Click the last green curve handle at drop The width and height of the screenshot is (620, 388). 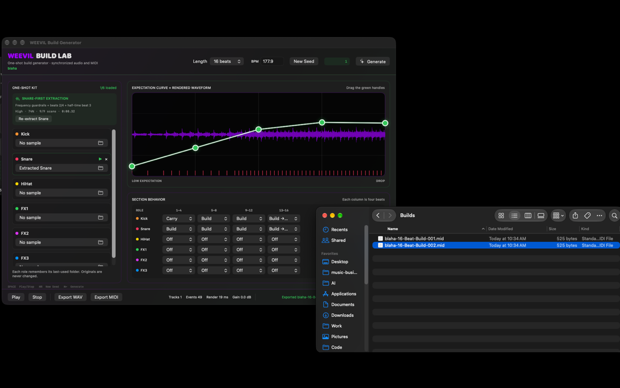point(385,123)
